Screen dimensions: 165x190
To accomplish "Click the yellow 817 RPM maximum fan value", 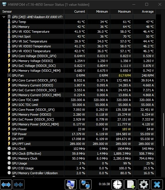I will (125, 75).
